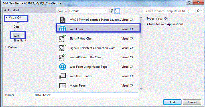This screenshot has height=107, width=205.
Task: Collapse the Installed section
Action: pyautogui.click(x=5, y=10)
